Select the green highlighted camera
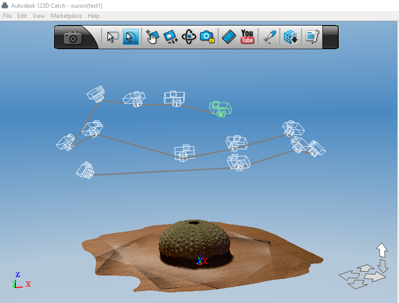Screen dimensions: 399x303 (220, 109)
